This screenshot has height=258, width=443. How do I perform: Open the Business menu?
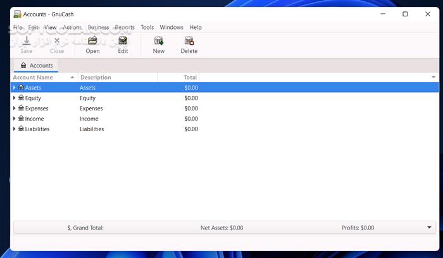pyautogui.click(x=98, y=28)
